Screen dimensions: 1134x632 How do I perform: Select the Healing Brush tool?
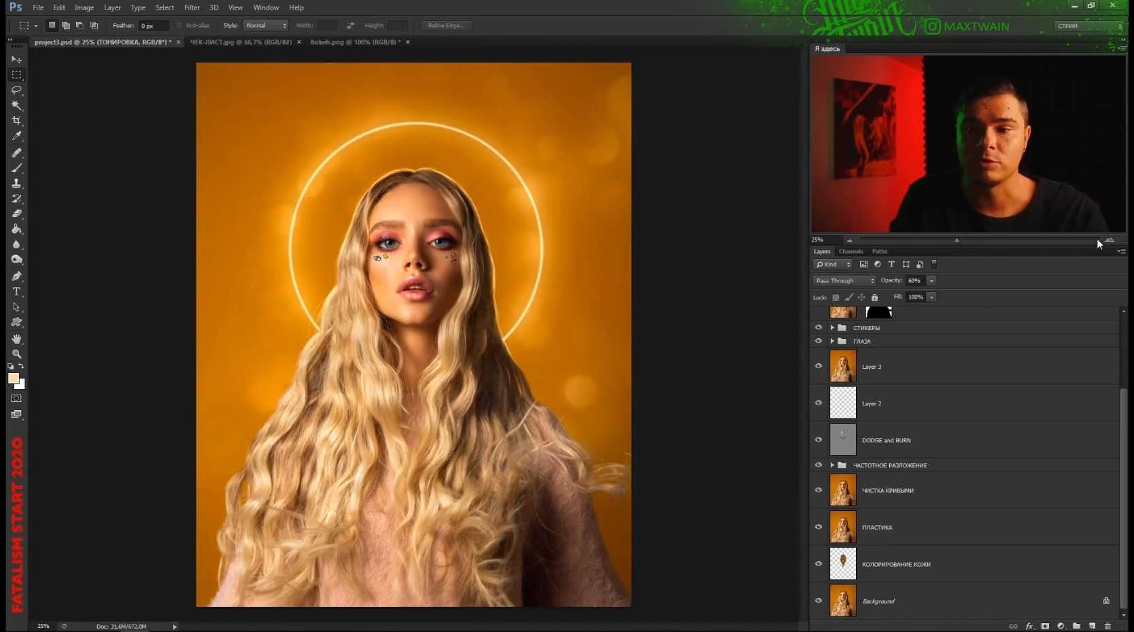pyautogui.click(x=16, y=152)
